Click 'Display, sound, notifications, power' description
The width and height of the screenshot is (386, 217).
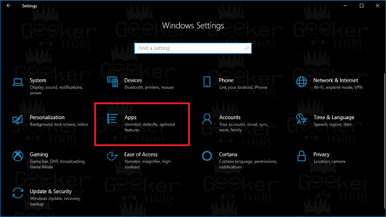coord(56,90)
